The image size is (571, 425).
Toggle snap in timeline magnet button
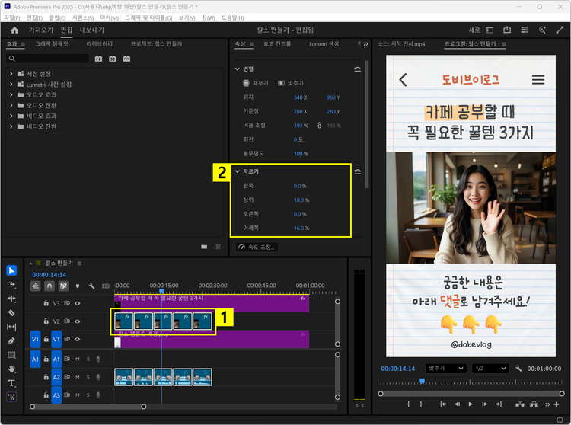49,286
